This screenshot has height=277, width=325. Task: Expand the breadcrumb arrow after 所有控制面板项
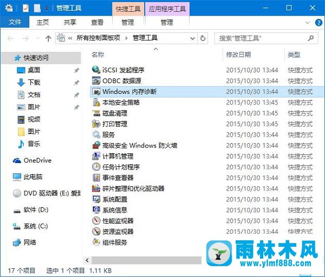[126, 38]
